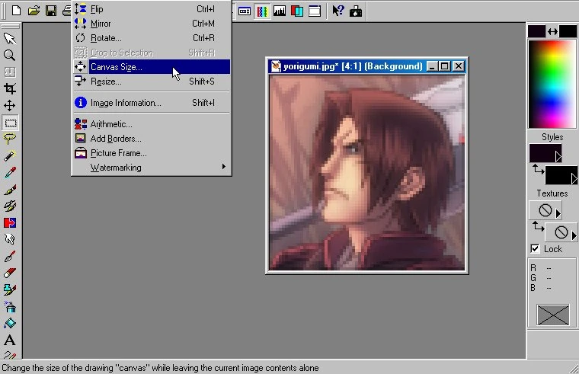This screenshot has height=374, width=579.
Task: Select the Scratch Remover tool
Action: coord(10,256)
